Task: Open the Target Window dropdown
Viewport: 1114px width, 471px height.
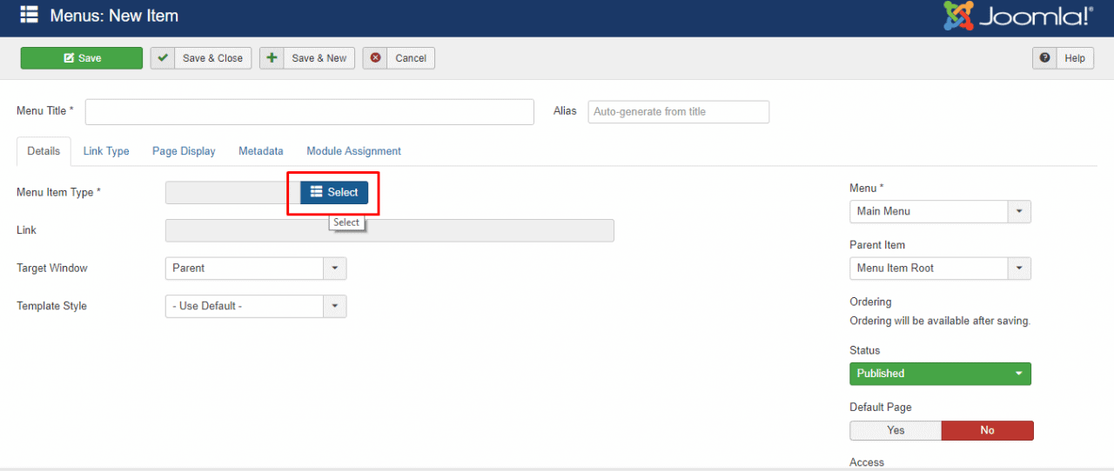Action: tap(256, 269)
